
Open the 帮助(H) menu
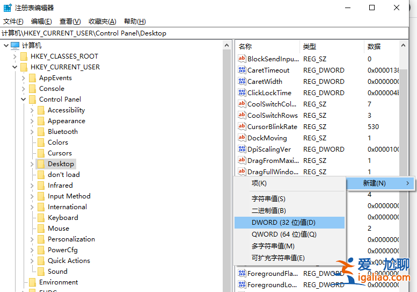point(135,22)
